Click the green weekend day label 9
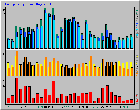Image resolution: width=140 pixels, height=110 pixels. coord(42,107)
